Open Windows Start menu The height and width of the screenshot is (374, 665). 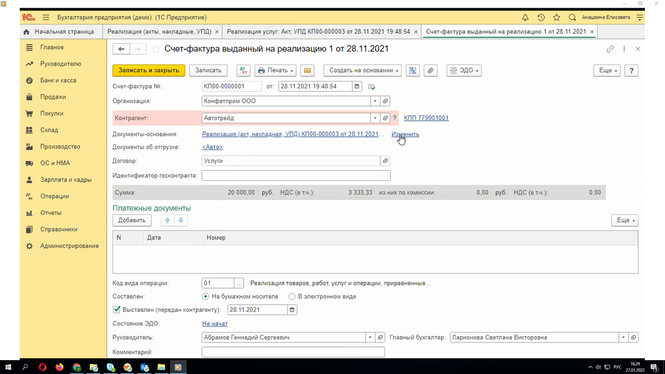8,367
